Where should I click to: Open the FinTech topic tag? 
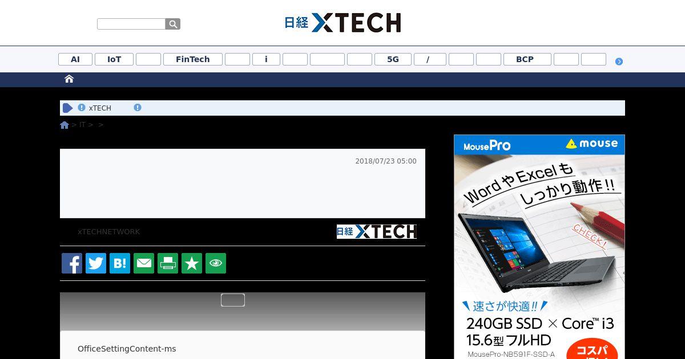click(193, 59)
